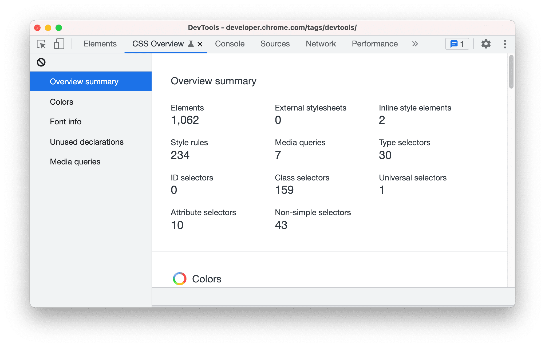Screen dimensions: 545x347
Task: Click the expand panels chevron icon
Action: tap(416, 44)
